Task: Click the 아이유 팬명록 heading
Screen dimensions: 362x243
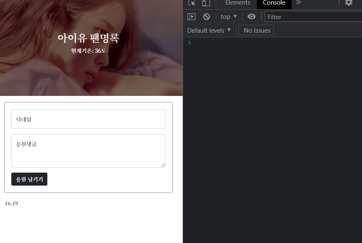Action: 88,38
